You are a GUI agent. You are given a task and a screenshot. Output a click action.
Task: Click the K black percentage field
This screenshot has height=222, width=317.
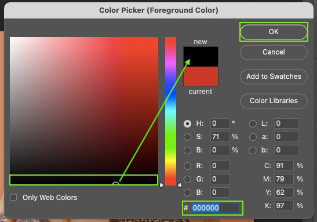click(x=284, y=206)
